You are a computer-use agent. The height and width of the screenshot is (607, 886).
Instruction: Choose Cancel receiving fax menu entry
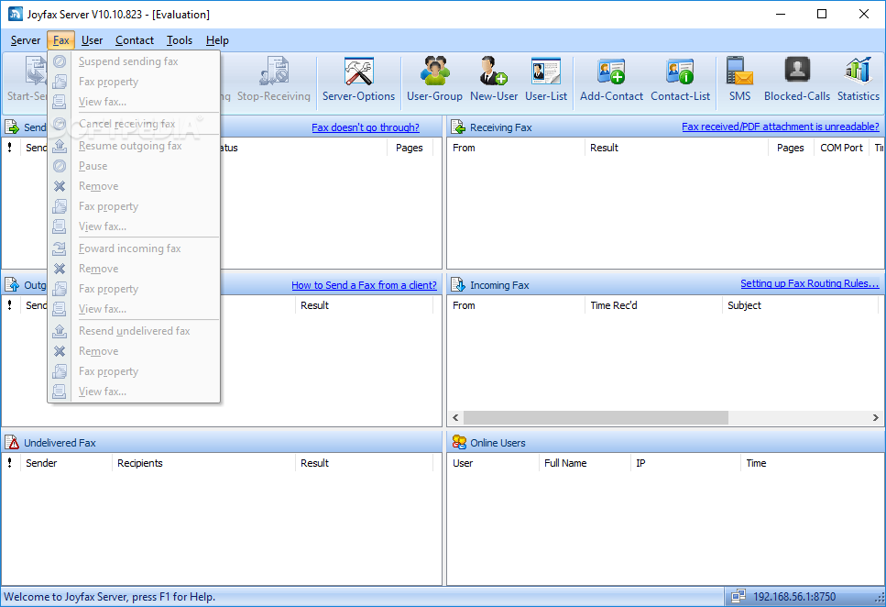134,123
